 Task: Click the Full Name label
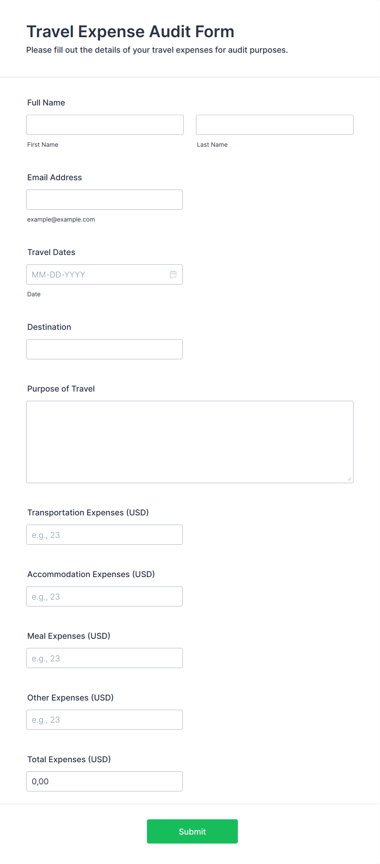click(46, 103)
